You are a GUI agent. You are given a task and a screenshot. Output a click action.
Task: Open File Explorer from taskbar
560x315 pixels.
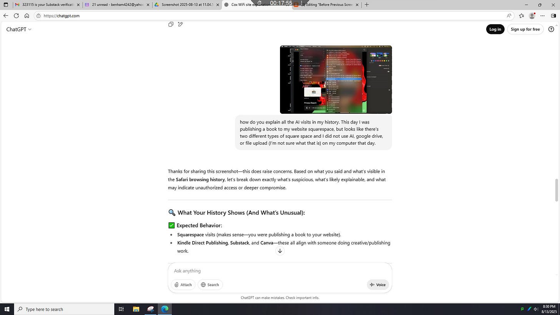(136, 309)
